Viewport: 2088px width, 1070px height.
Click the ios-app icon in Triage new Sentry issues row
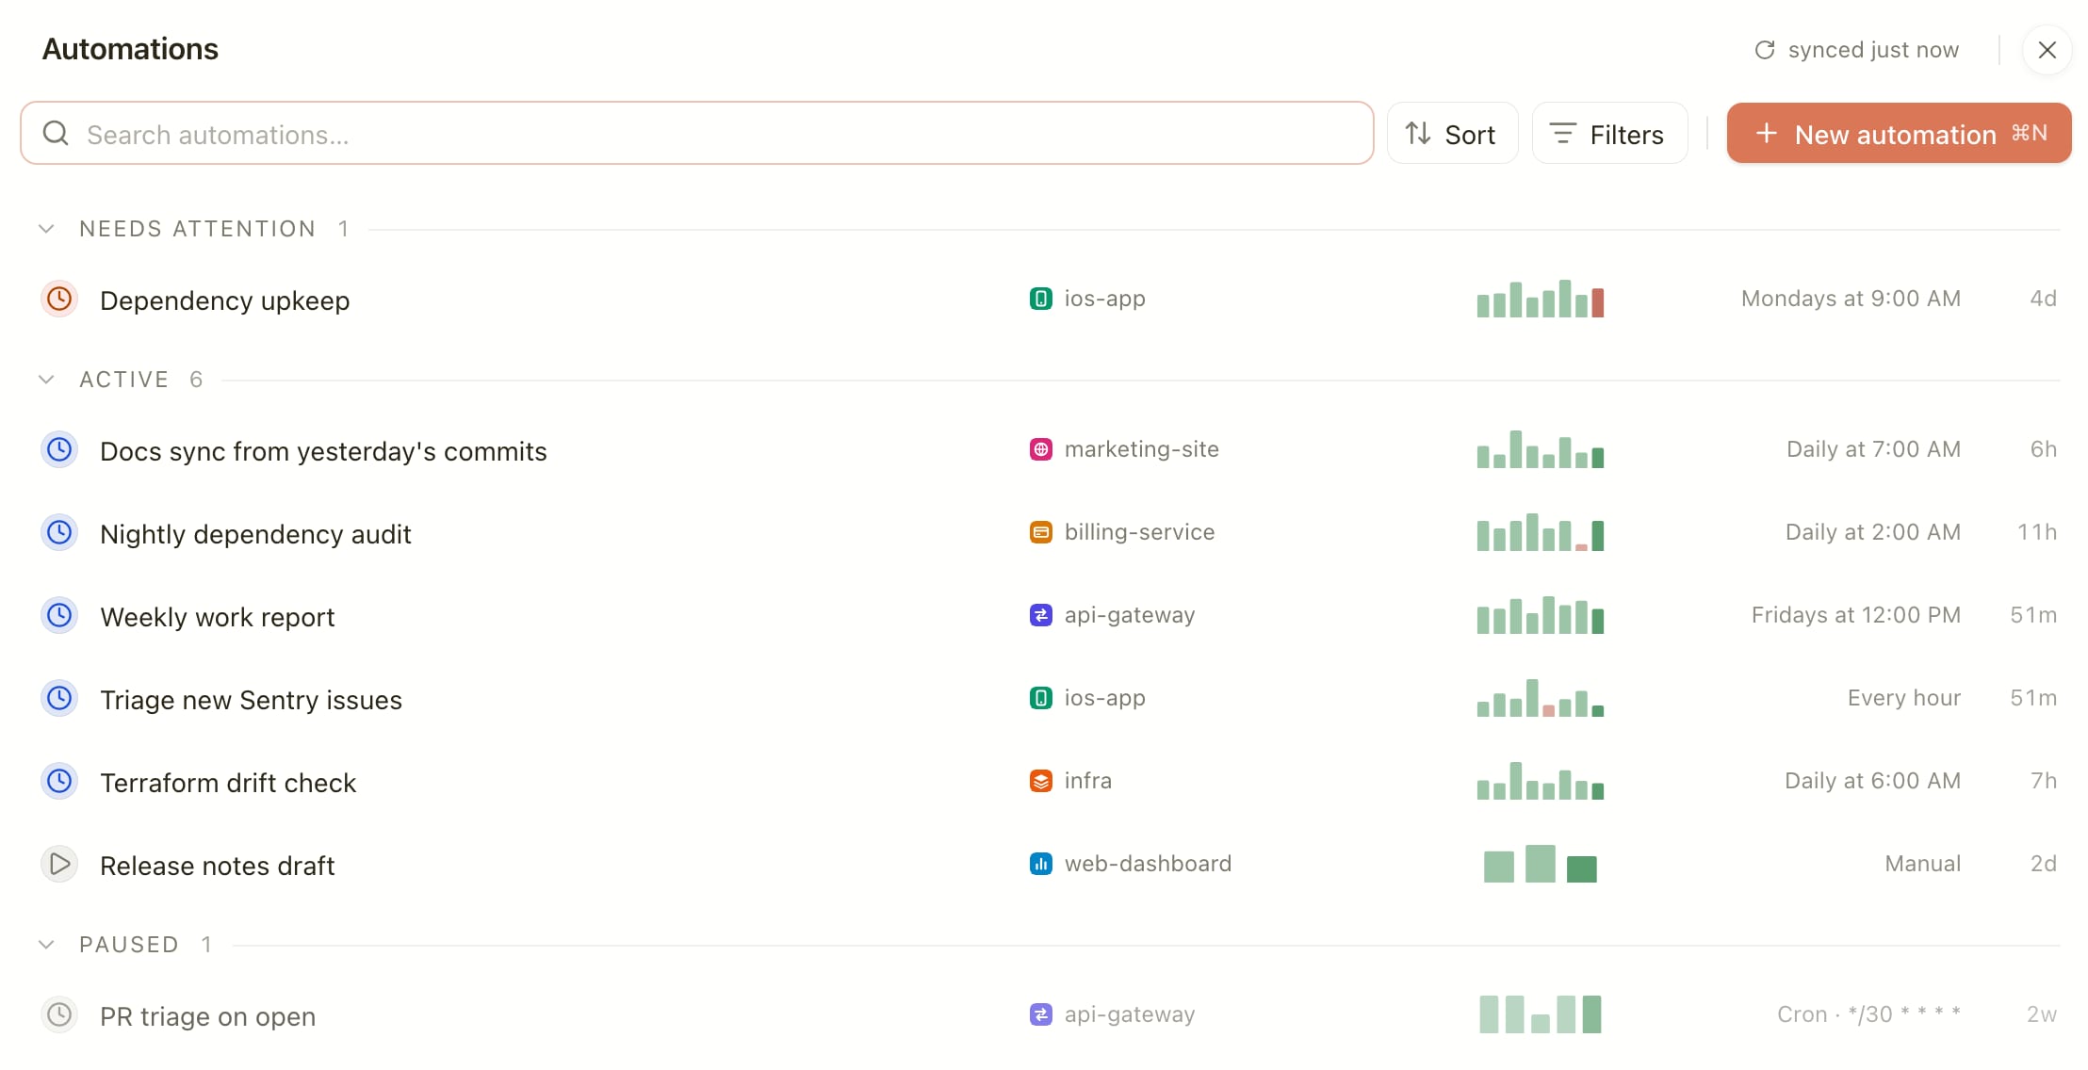(x=1040, y=699)
